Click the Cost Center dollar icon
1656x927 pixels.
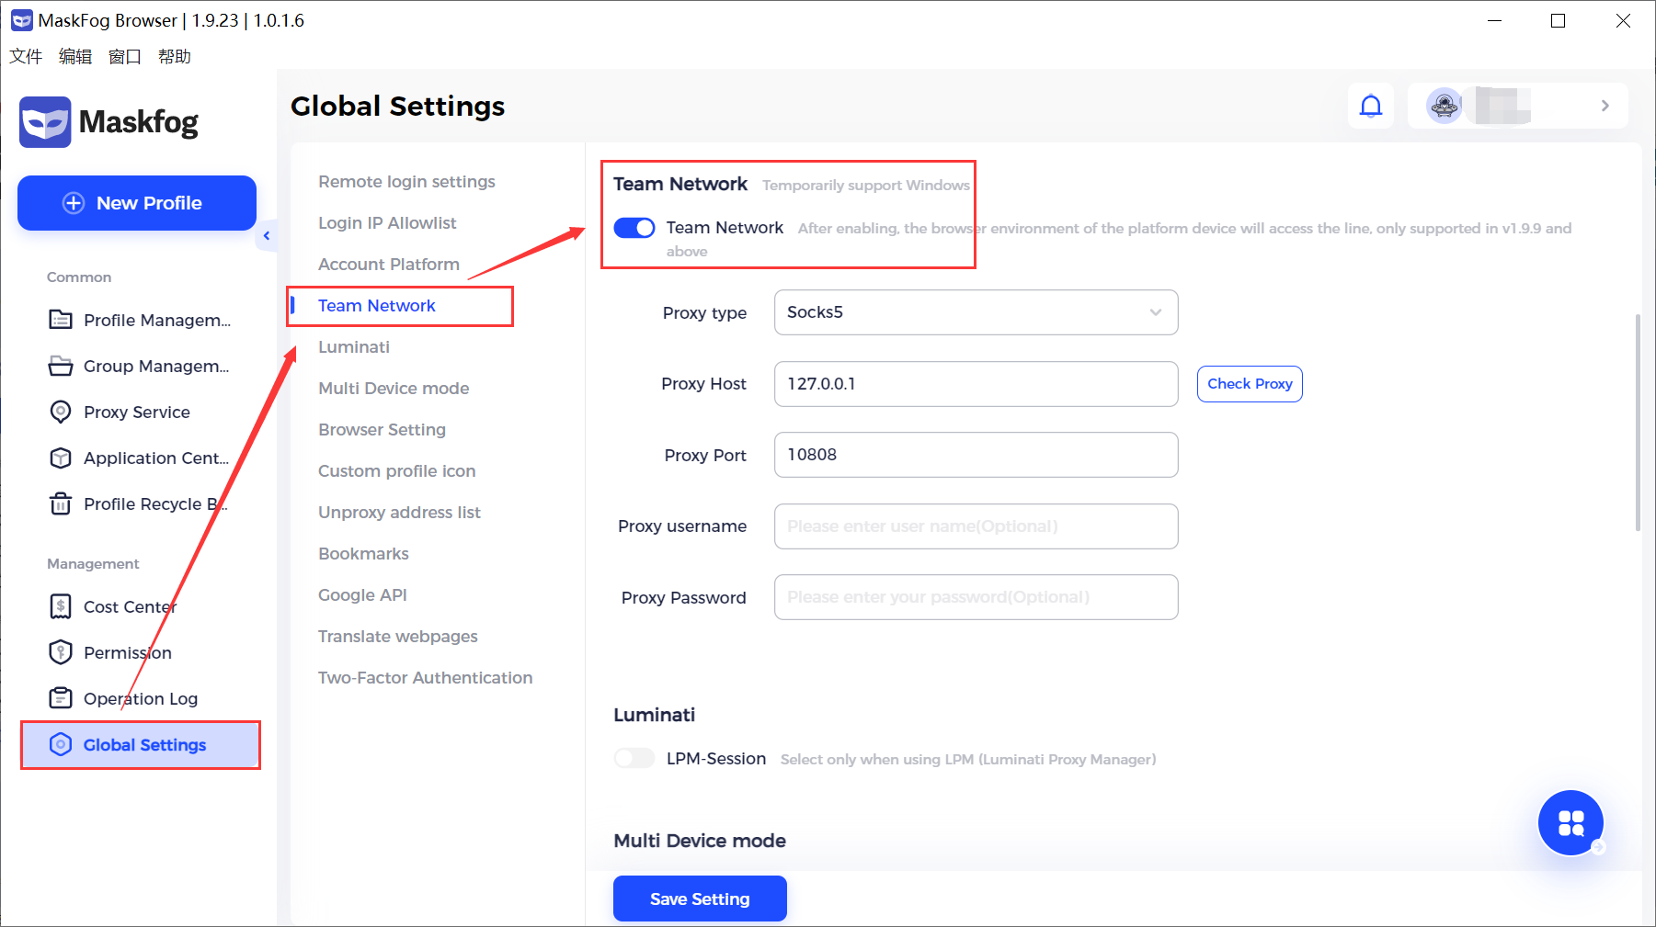pos(61,606)
